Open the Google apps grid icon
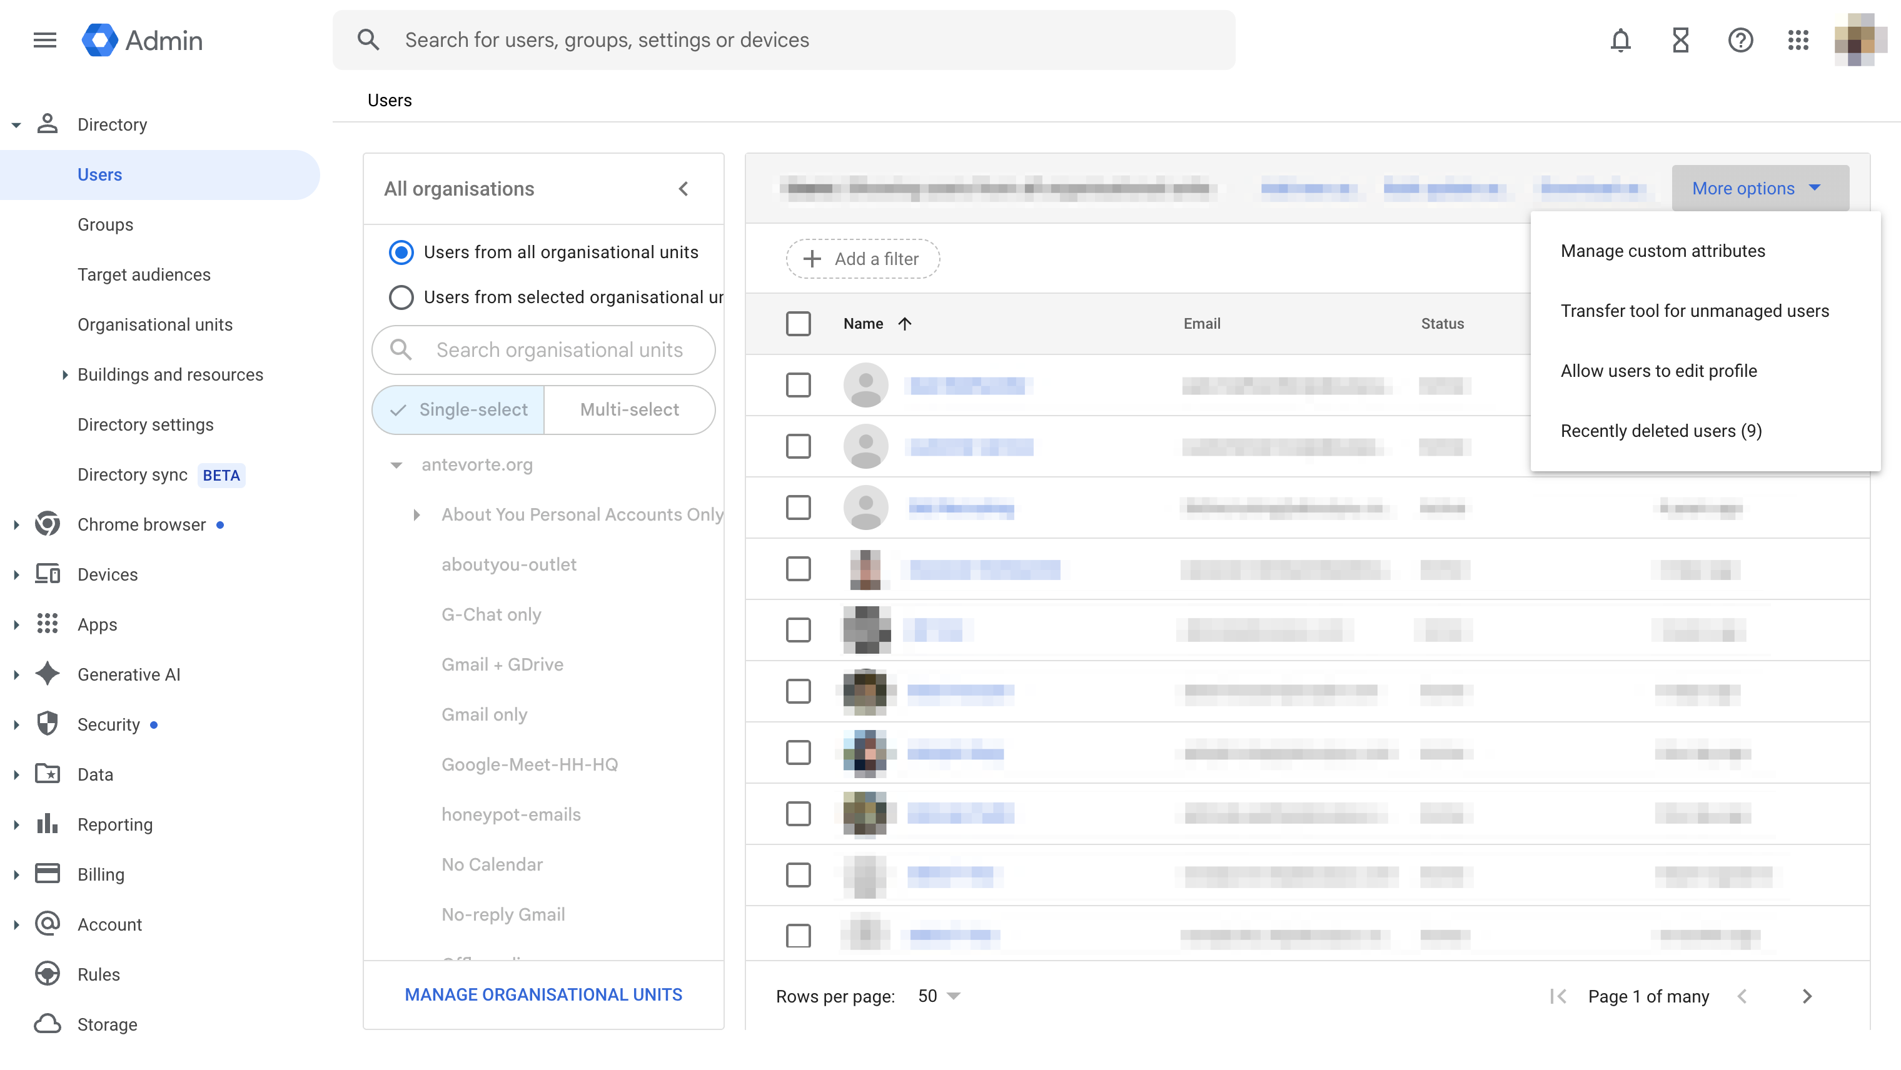Screen dimensions: 1901x1070 click(x=1798, y=40)
